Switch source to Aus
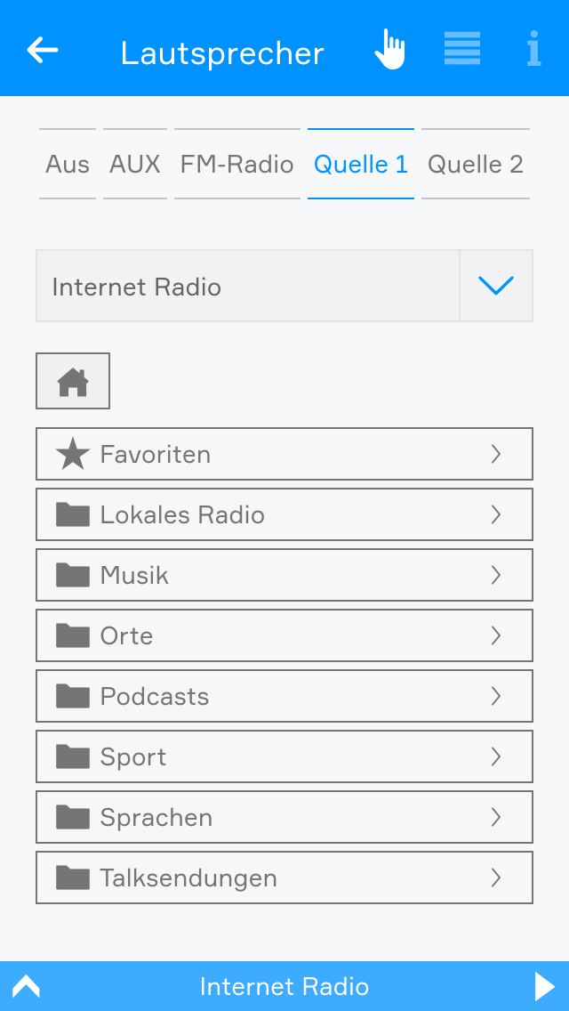Viewport: 569px width, 1011px height. [x=68, y=164]
